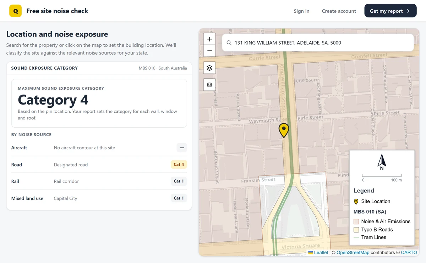This screenshot has height=263, width=426.
Task: Zoom out on the map
Action: point(209,51)
